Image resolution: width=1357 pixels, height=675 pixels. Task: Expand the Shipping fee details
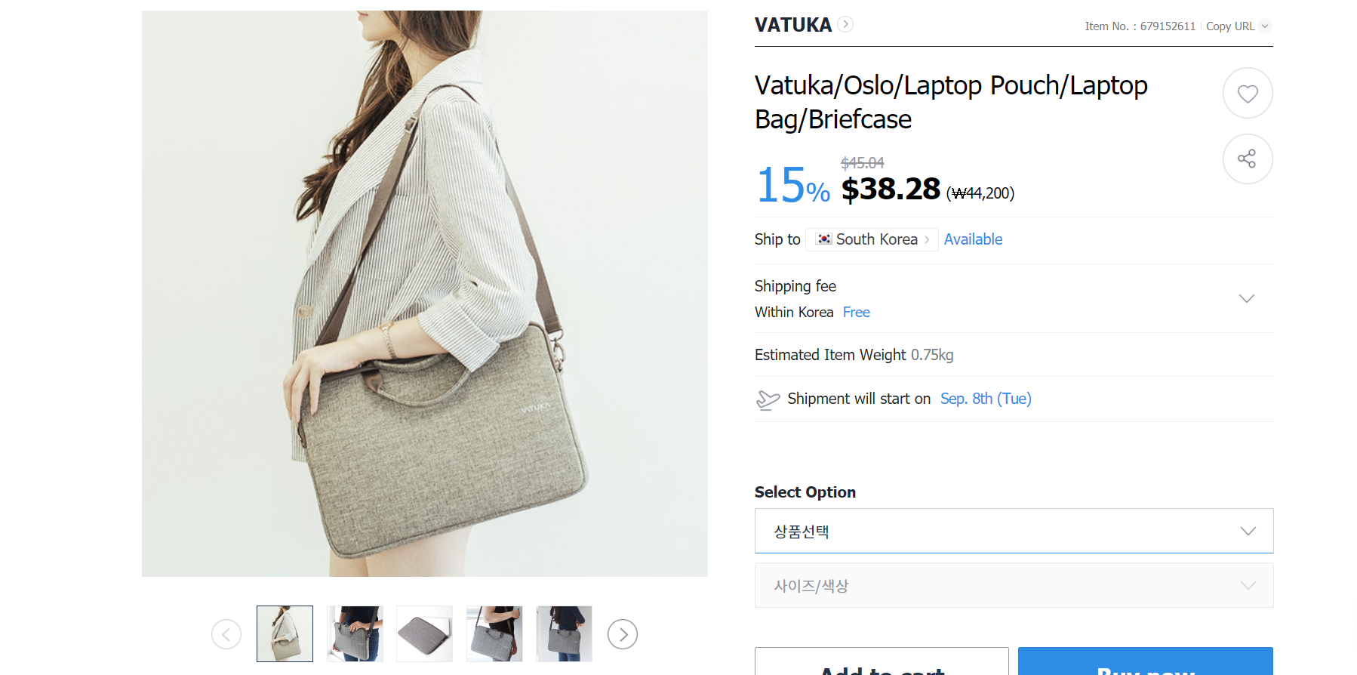[x=1246, y=298]
